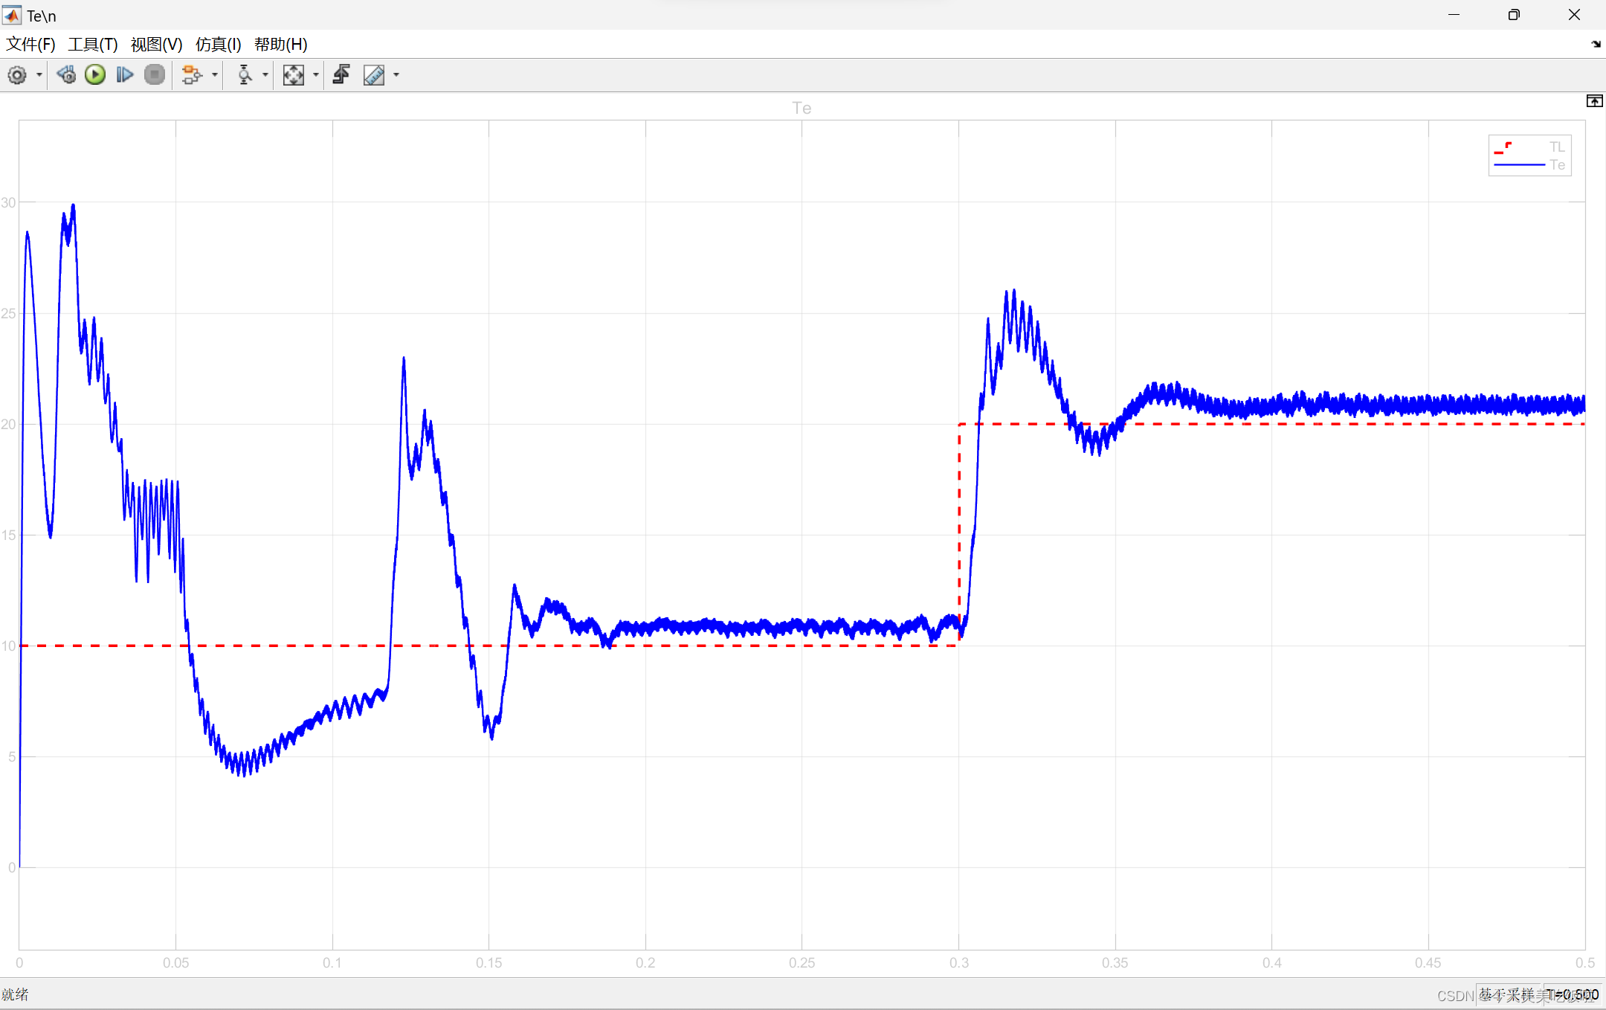Click the y-axis tick label 20

click(9, 424)
